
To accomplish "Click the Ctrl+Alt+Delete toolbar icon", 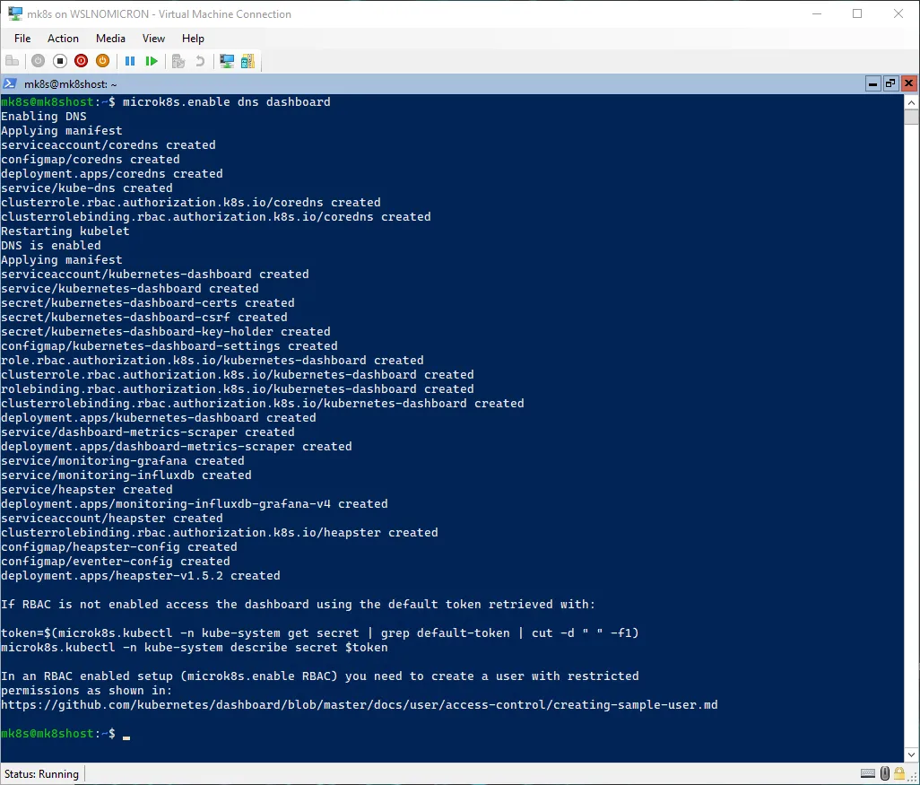I will (13, 61).
